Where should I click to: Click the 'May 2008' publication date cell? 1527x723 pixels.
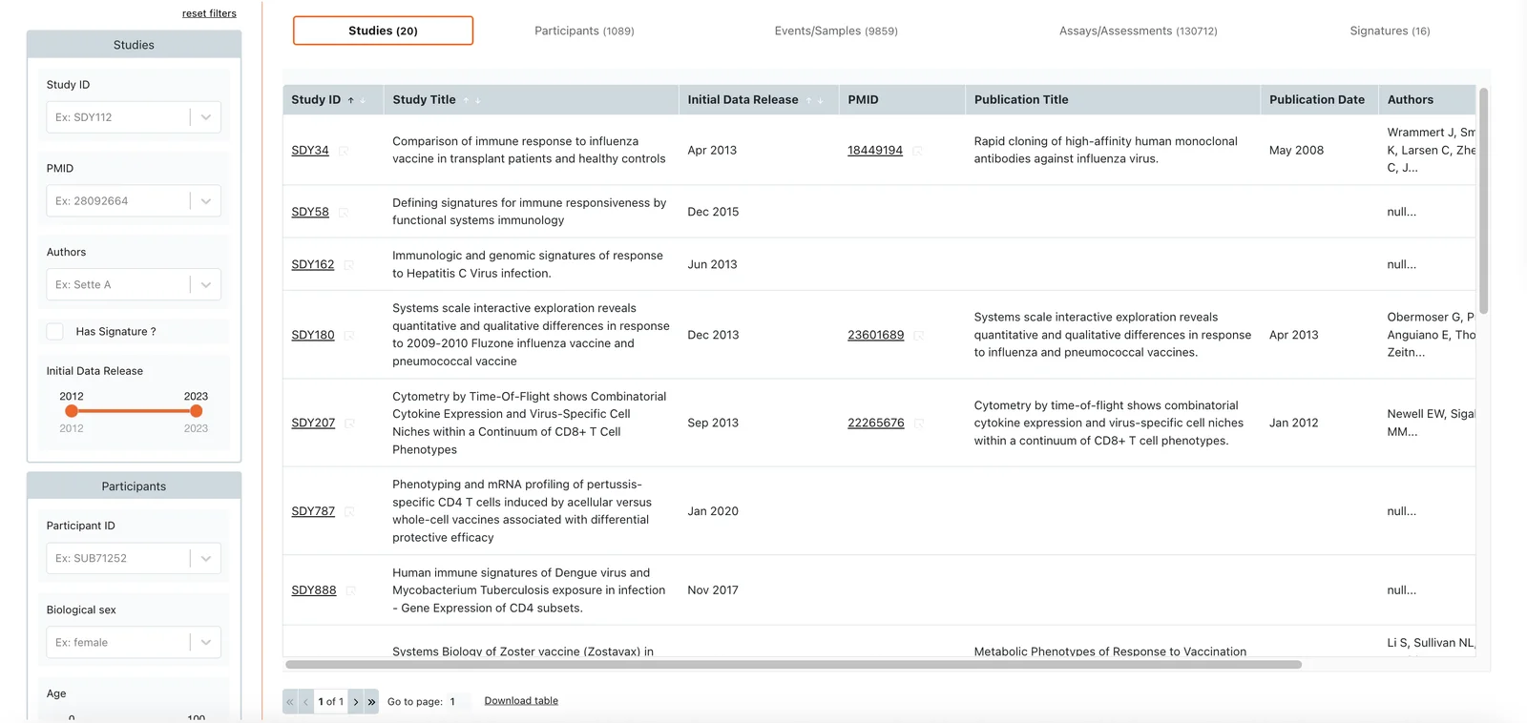point(1296,151)
